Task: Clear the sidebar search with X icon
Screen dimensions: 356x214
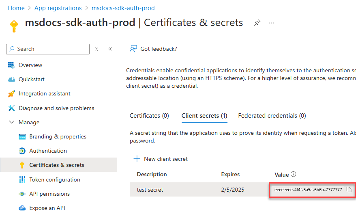Action: pos(97,49)
